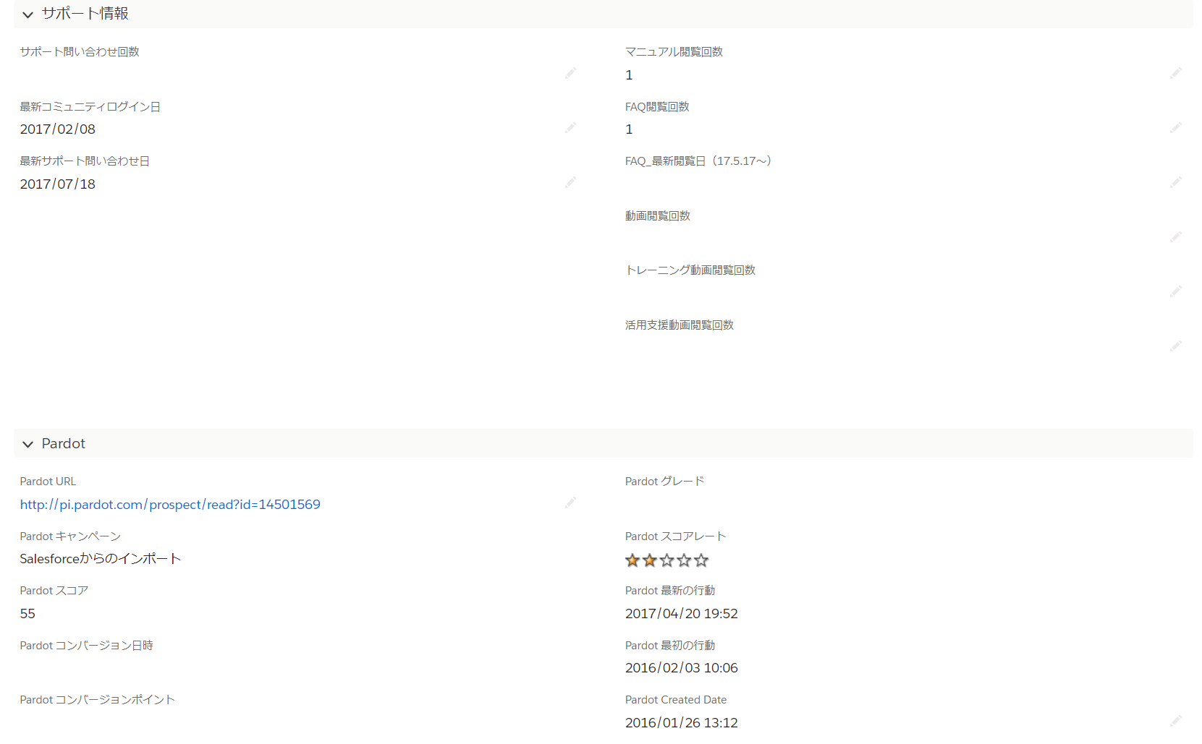This screenshot has width=1202, height=744.
Task: Edit 動画閲覧回数 via pencil icon
Action: pyautogui.click(x=1175, y=237)
